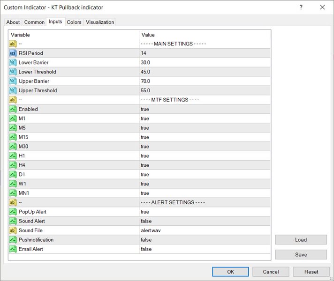Click the D1 variable name

(22, 174)
